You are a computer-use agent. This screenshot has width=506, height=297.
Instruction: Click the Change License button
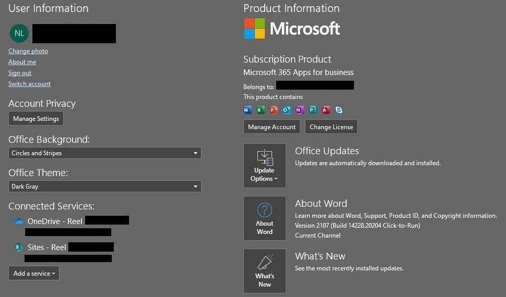coord(332,127)
